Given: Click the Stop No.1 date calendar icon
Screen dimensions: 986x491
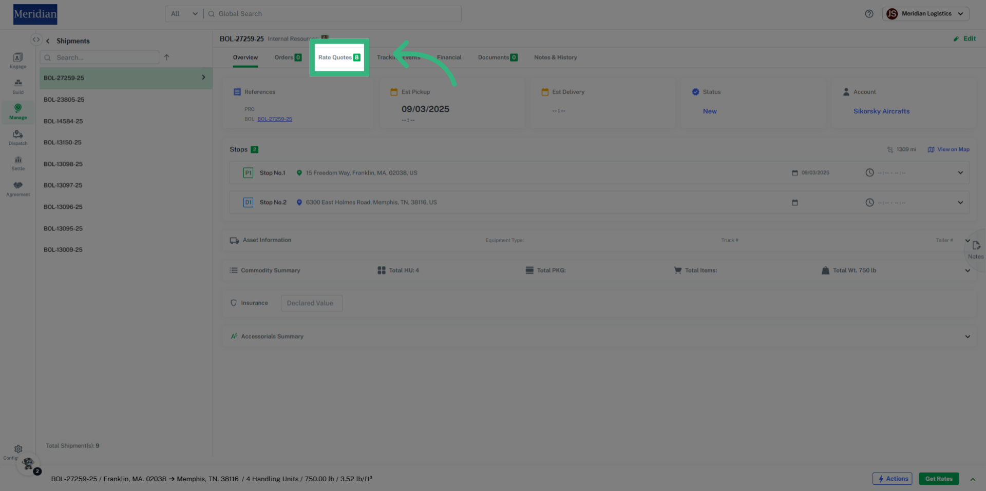Looking at the screenshot, I should (x=794, y=173).
